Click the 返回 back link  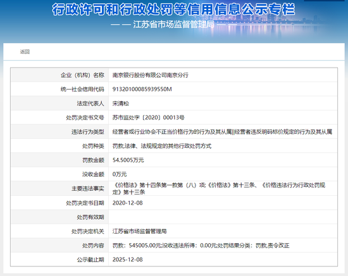[25, 52]
